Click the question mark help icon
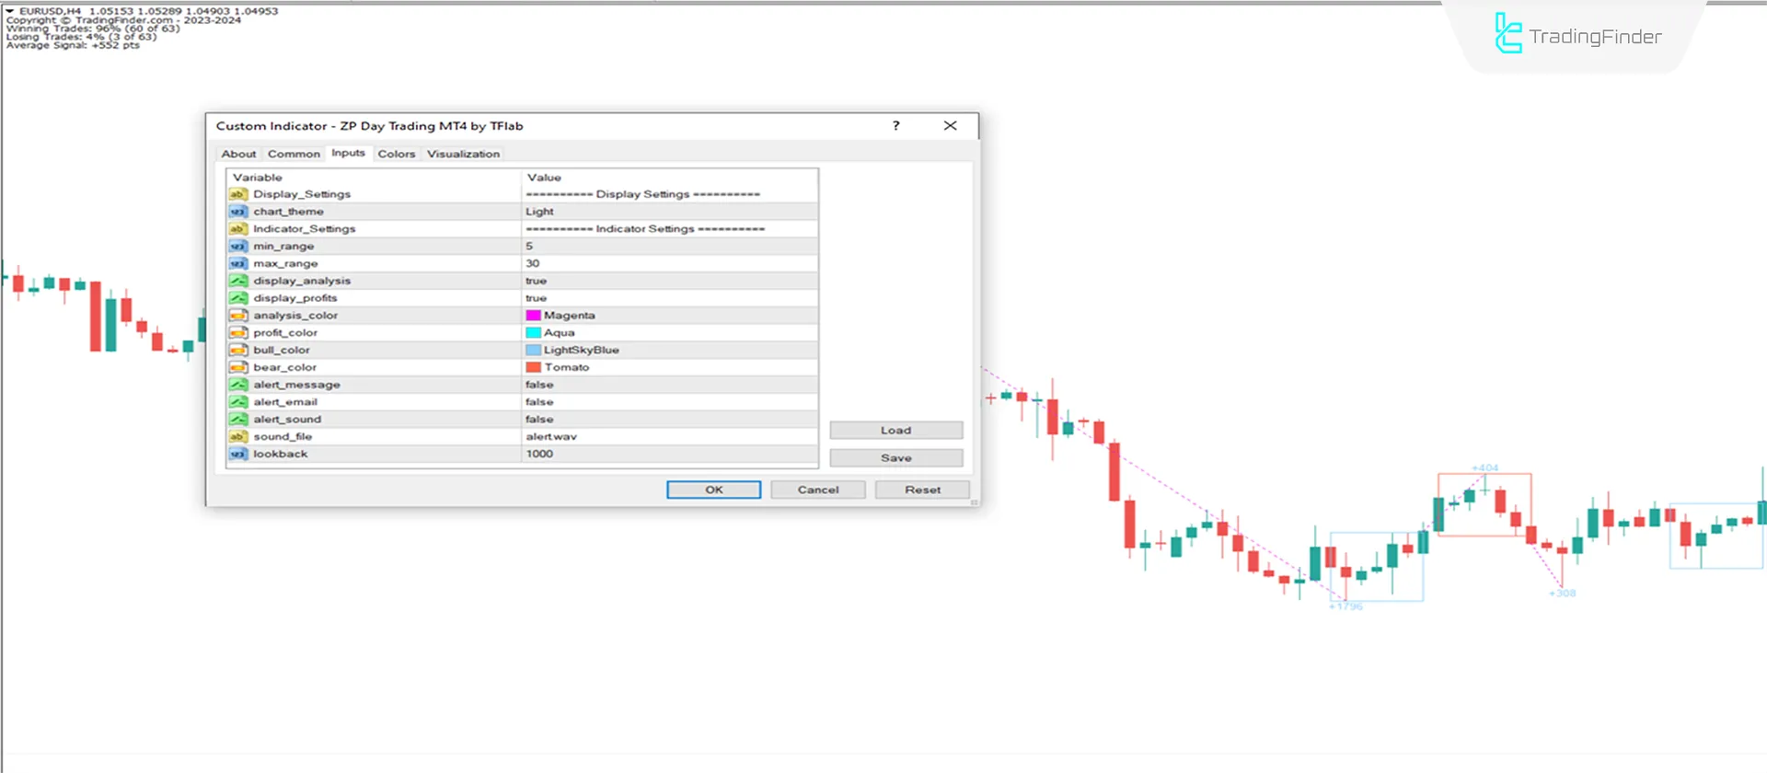 pos(895,126)
